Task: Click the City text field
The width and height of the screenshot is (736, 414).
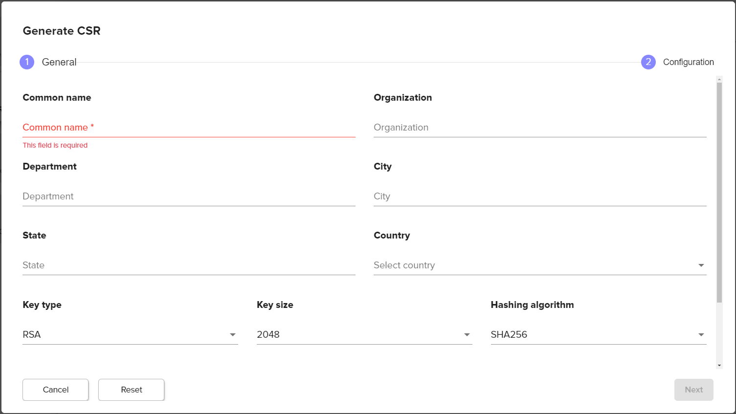Action: pyautogui.click(x=540, y=196)
